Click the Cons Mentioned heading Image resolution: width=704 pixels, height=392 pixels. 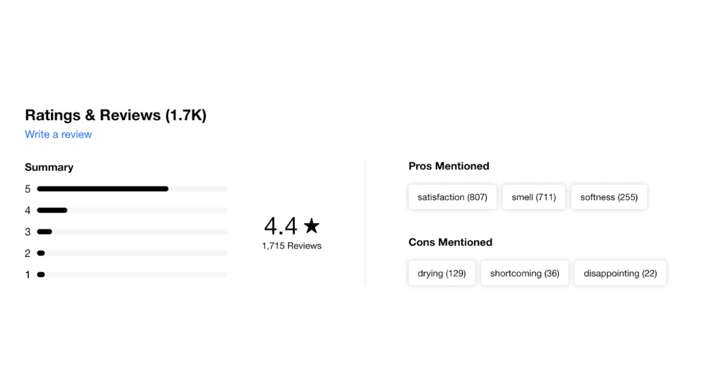450,242
